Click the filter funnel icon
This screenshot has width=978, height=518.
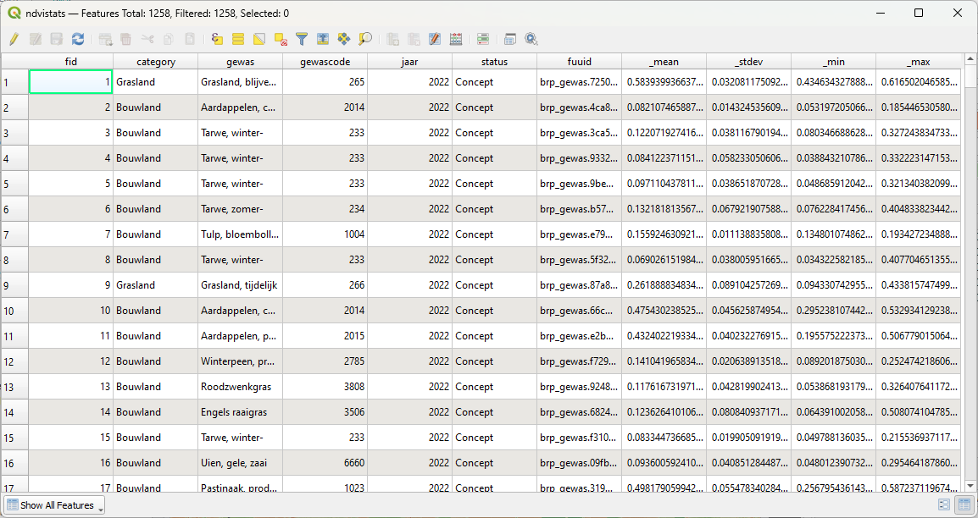click(302, 39)
